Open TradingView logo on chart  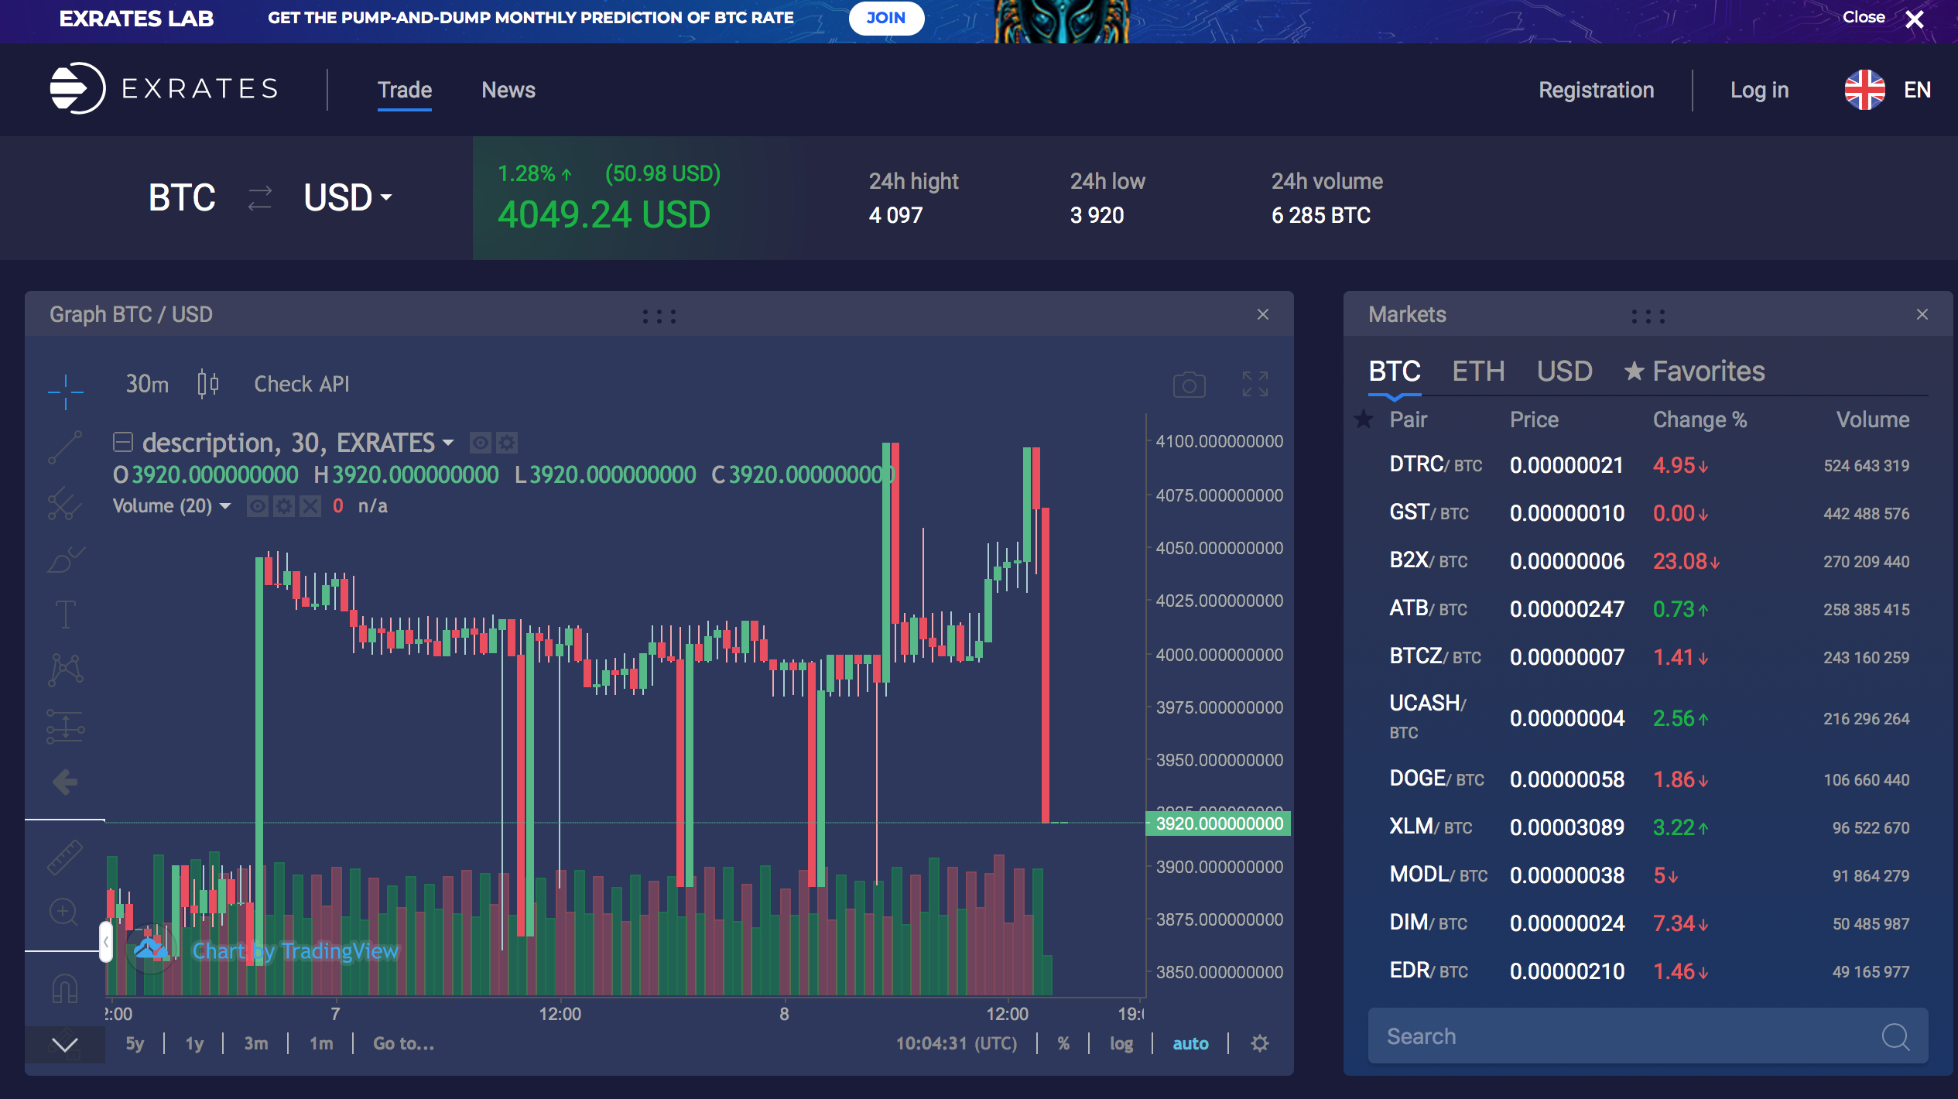click(152, 950)
